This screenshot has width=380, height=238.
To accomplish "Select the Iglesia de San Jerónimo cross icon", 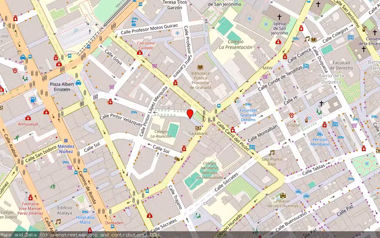I will coord(279,17).
